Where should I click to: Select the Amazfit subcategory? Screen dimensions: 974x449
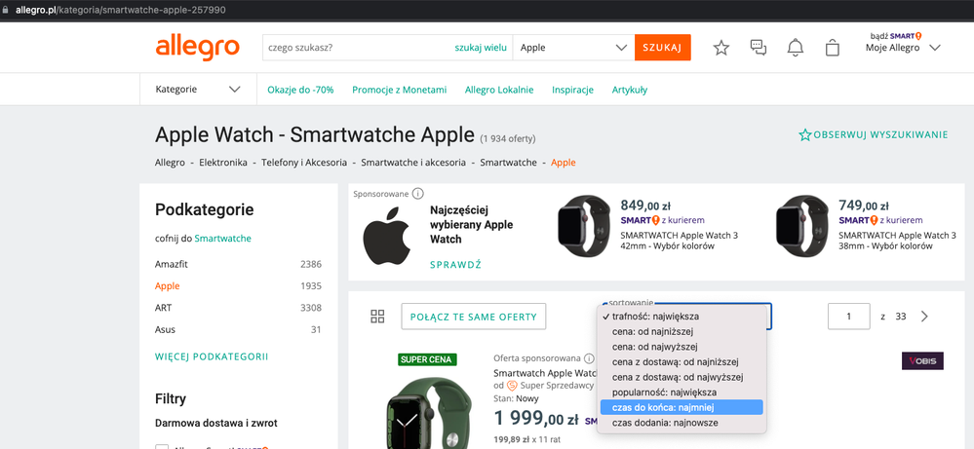tap(172, 264)
